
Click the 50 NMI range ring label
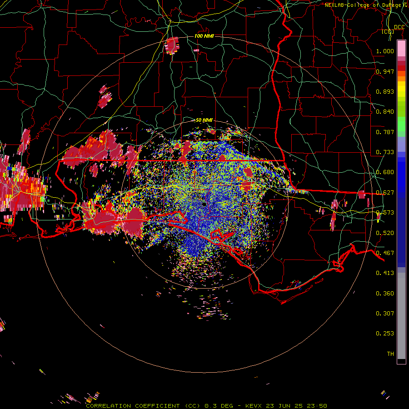[x=204, y=120]
